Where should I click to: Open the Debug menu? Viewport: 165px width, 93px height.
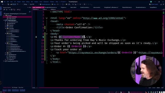[28, 2]
